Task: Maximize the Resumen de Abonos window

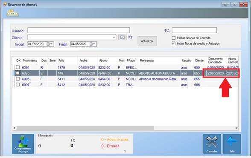Action: pyautogui.click(x=234, y=4)
